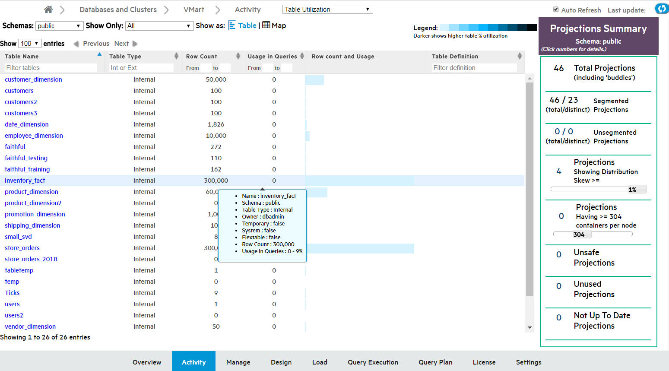Open the Schemas dropdown

click(59, 26)
